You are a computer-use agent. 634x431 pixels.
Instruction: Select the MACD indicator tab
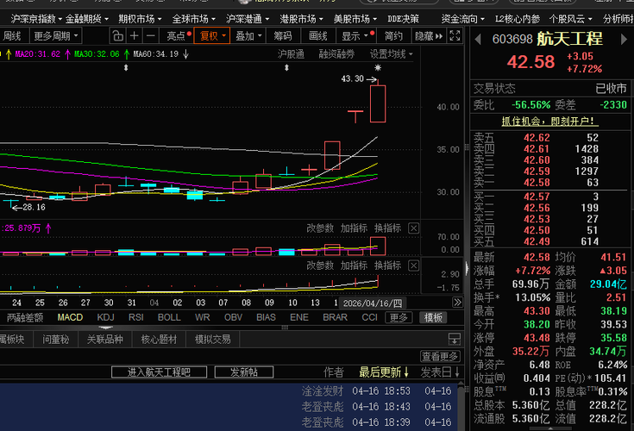[x=70, y=317]
